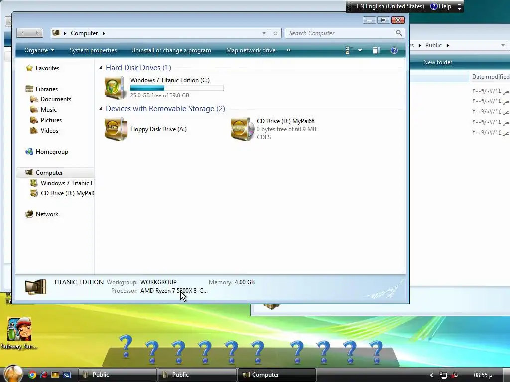Click the C: drive space usage bar
This screenshot has height=382, width=510.
[x=177, y=88]
